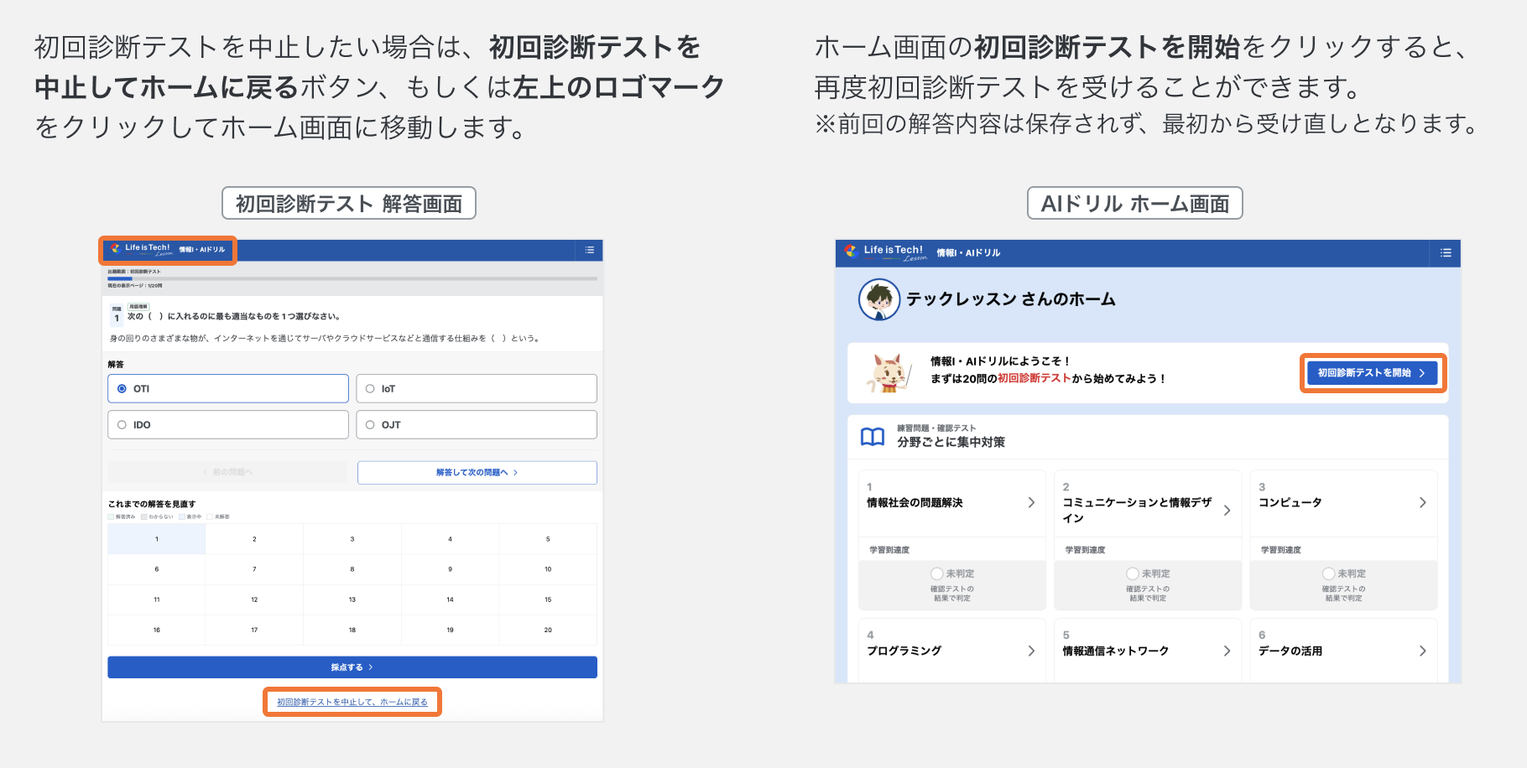Jump to question 6 in the review grid
This screenshot has width=1527, height=768.
[x=157, y=569]
